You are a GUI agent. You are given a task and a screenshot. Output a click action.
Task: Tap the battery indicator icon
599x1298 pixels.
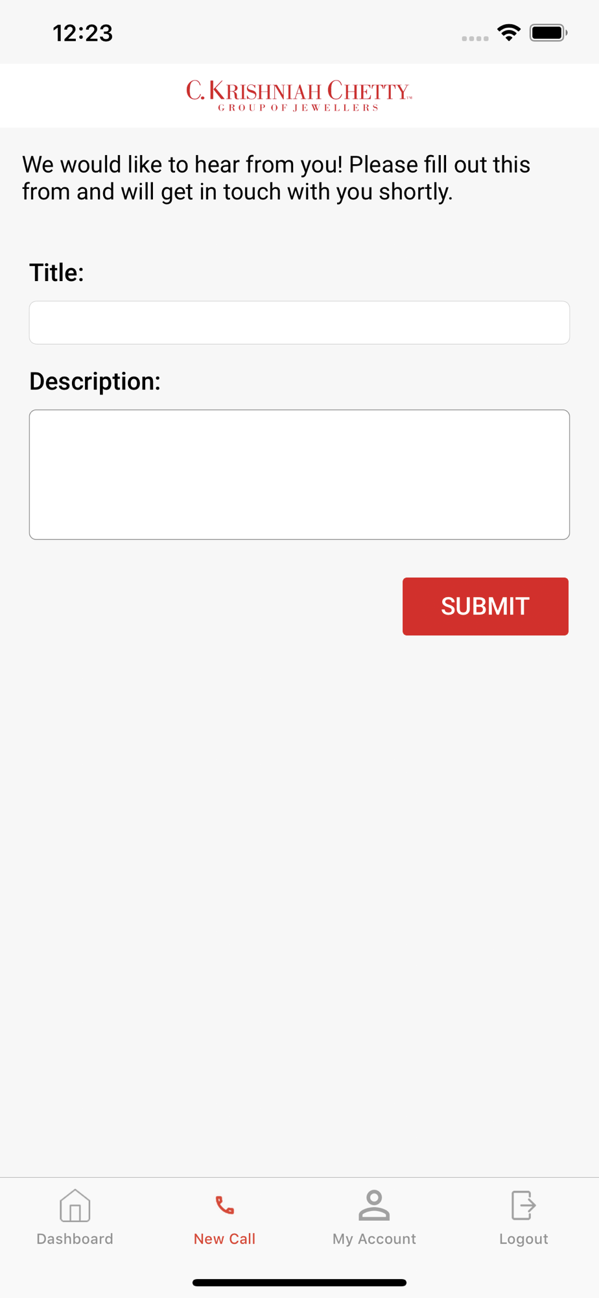pos(548,32)
